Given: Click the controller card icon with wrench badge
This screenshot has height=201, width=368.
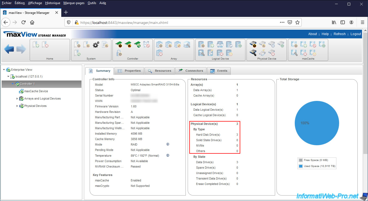Looking at the screenshot, I should [x=128, y=44].
